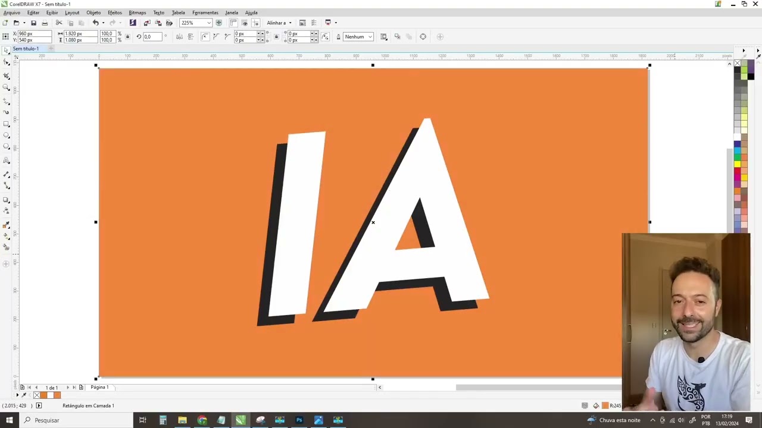Create a new document

5,23
